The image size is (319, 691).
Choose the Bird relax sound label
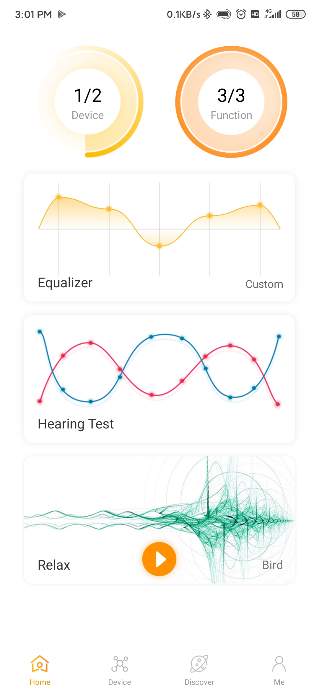coord(272,565)
